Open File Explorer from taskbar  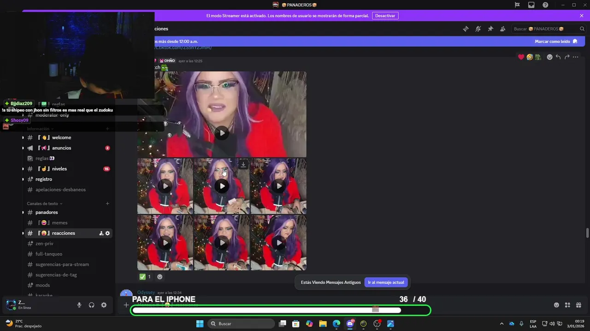[323, 324]
